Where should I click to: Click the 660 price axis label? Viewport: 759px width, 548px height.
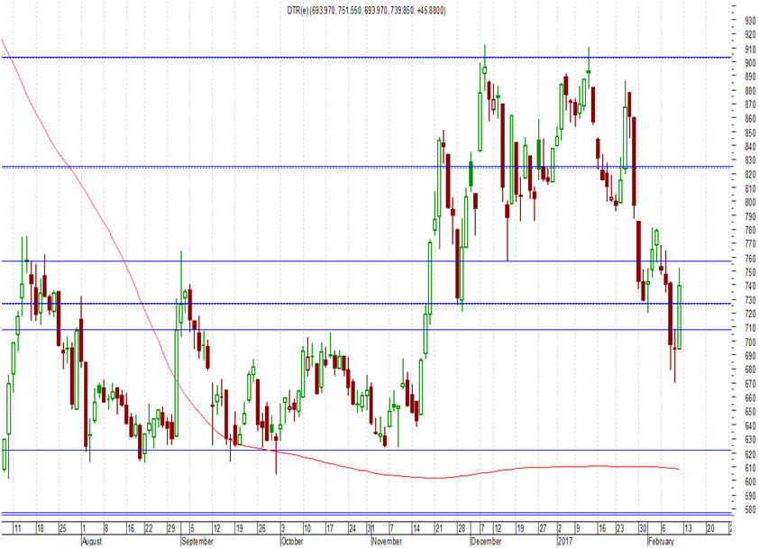pos(750,397)
